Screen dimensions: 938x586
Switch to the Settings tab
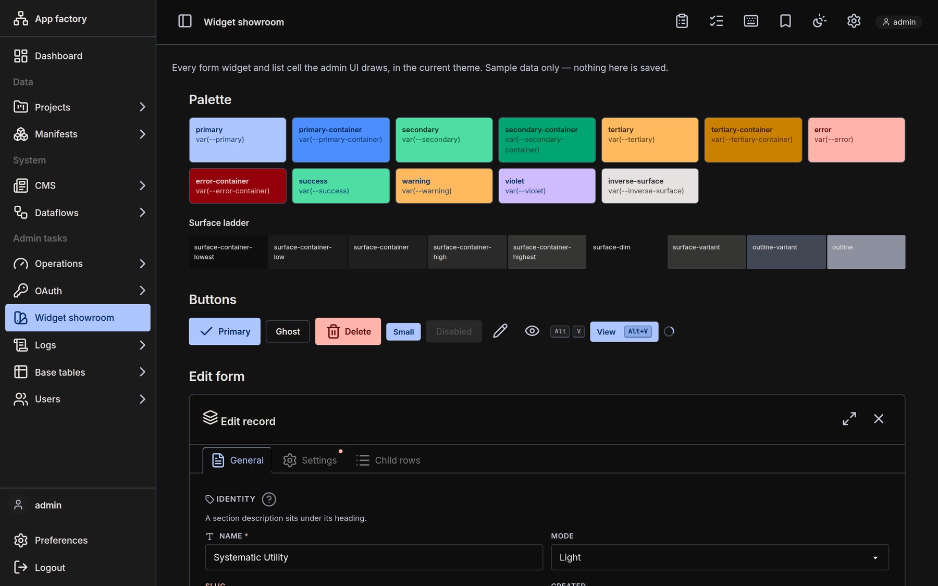click(310, 460)
